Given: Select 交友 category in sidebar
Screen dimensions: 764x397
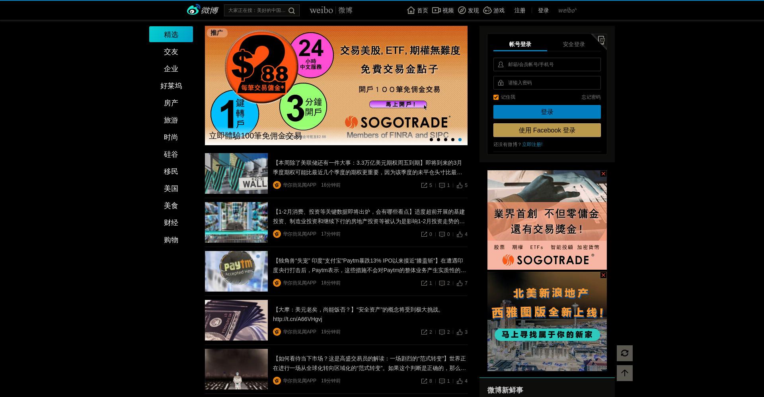Looking at the screenshot, I should [x=171, y=52].
